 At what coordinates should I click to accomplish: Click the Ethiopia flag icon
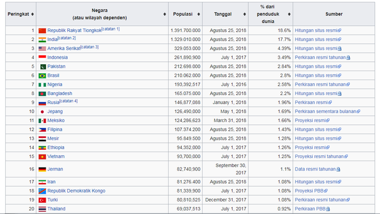[x=42, y=147]
